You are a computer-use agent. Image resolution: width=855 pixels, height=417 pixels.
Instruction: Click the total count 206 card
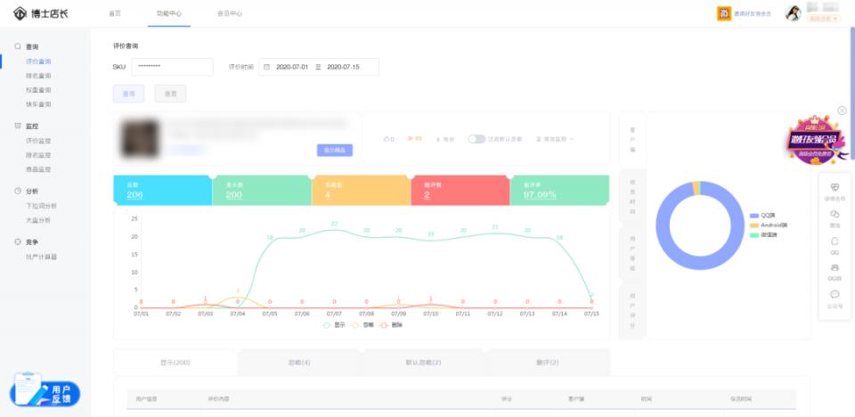click(x=162, y=191)
